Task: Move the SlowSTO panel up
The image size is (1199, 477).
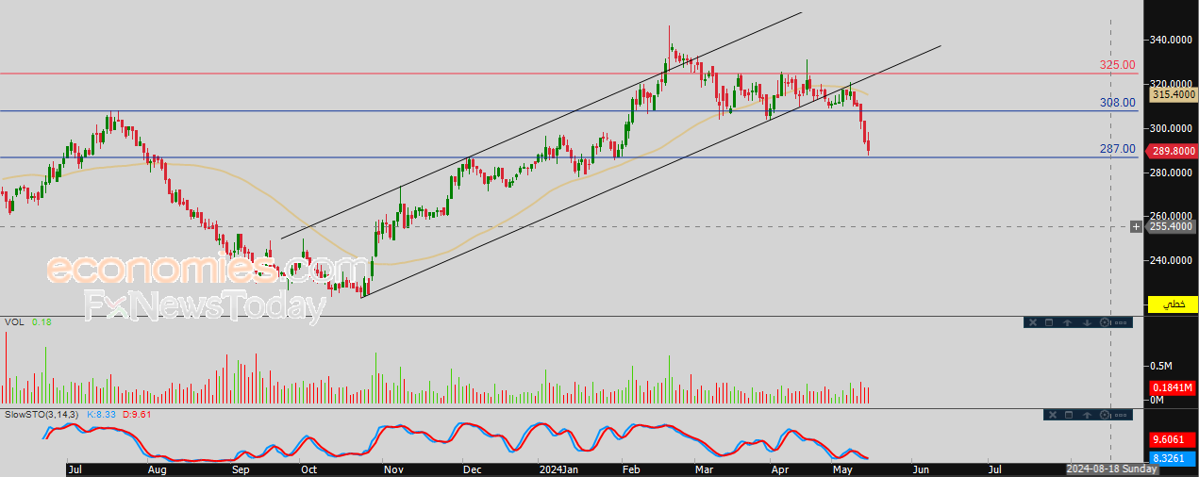Action: coord(1087,415)
